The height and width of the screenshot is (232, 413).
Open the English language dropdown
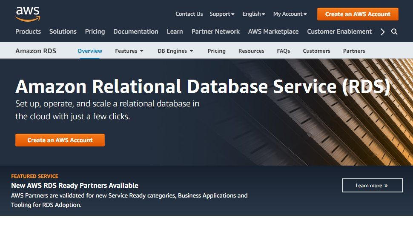[254, 14]
